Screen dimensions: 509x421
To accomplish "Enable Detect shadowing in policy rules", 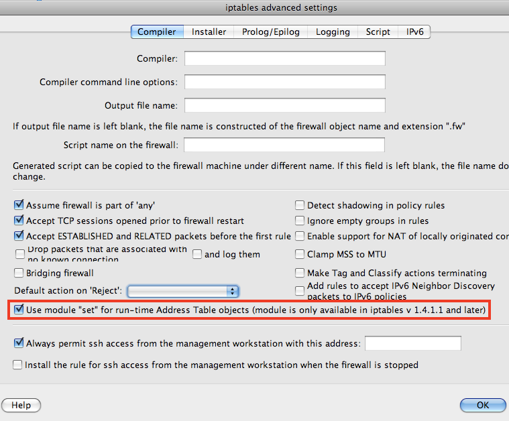I will pyautogui.click(x=300, y=205).
